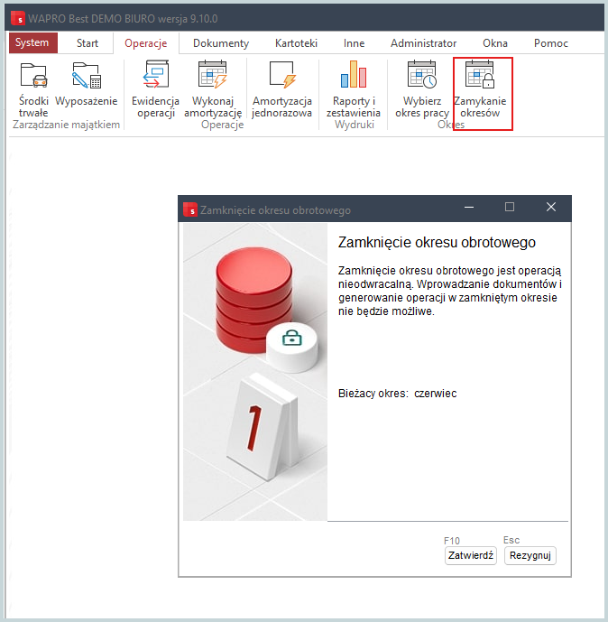This screenshot has width=608, height=622.
Task: Open the Pomoc help tab
Action: point(551,42)
